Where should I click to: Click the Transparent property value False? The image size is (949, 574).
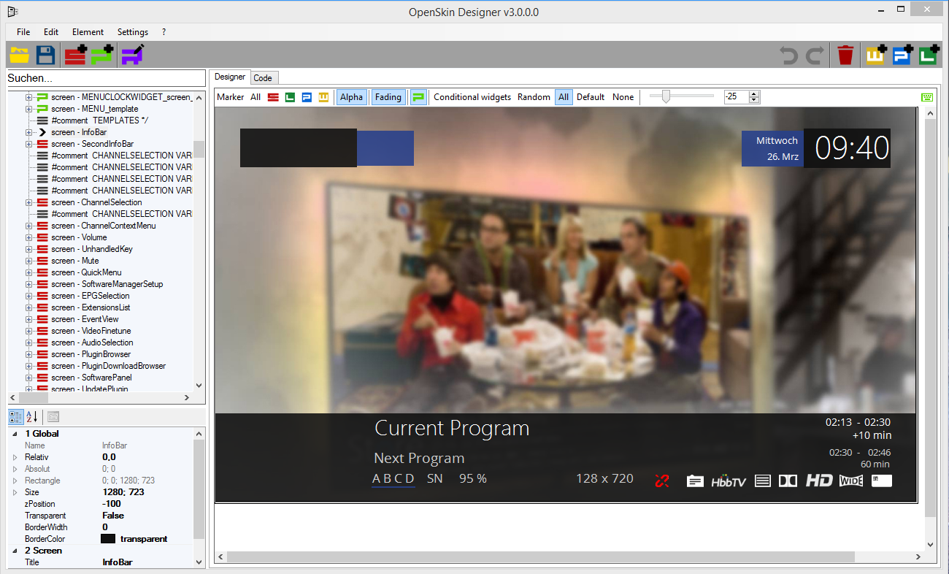113,516
